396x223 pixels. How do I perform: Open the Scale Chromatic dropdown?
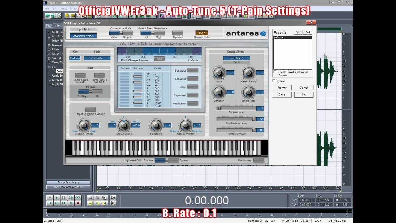pos(97,58)
